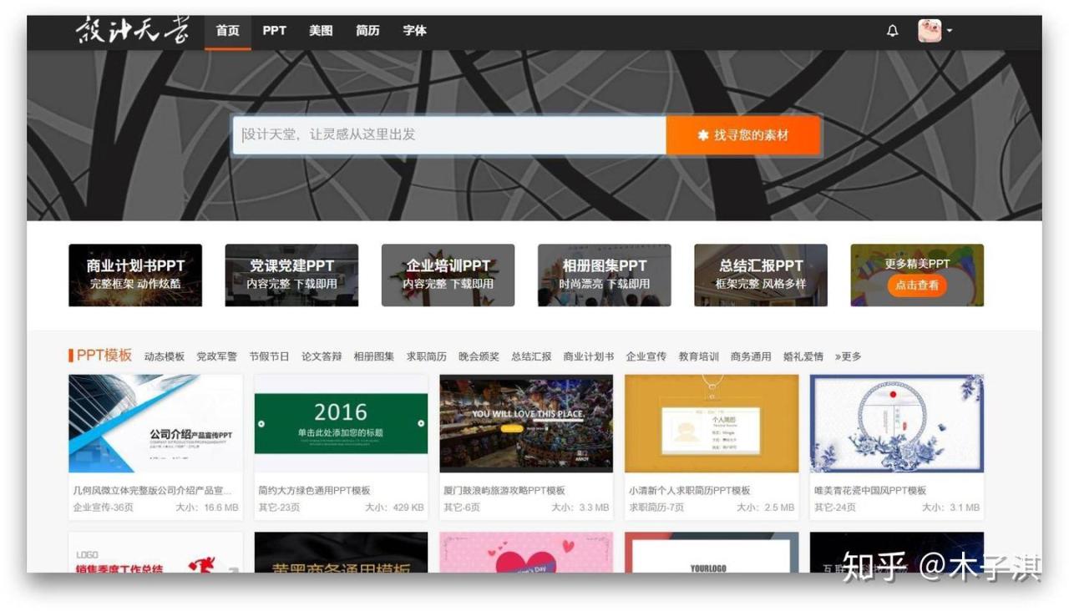The image size is (1069, 611).
Task: Click the 求职简历-7页 label
Action: point(656,507)
